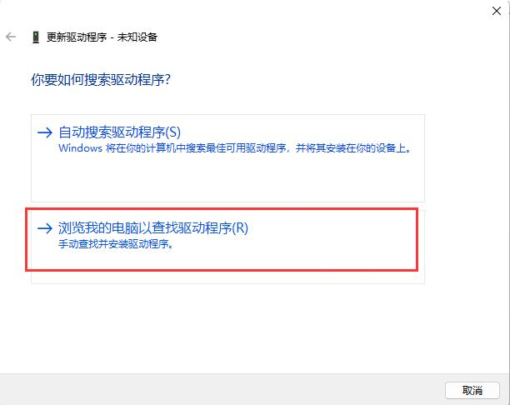The image size is (510, 405).
Task: Click the (R) shortcut hint in second option
Action: pyautogui.click(x=240, y=227)
